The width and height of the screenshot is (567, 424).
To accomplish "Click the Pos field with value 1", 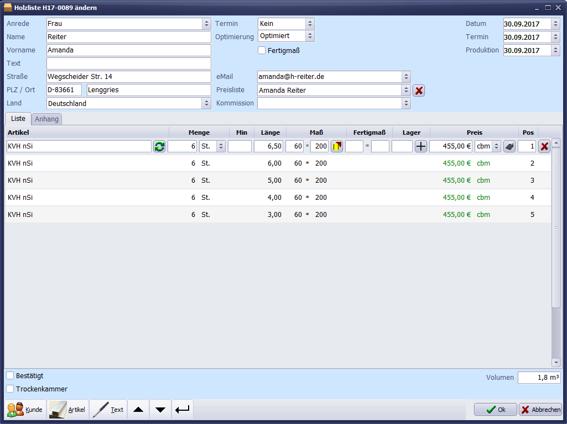I will [527, 146].
